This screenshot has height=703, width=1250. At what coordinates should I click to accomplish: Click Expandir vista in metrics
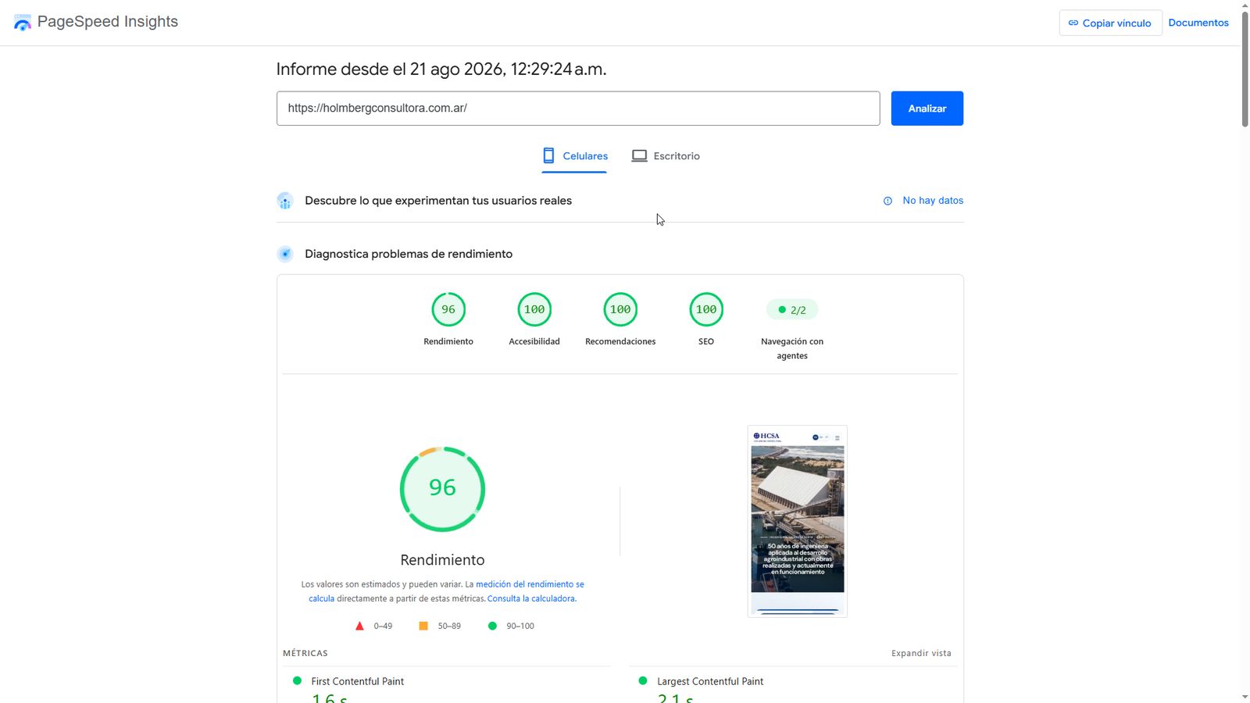(921, 653)
